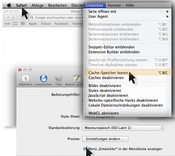The width and height of the screenshot is (175, 156).
Task: Open the Bearbeiten menu
Action: pos(57,5)
